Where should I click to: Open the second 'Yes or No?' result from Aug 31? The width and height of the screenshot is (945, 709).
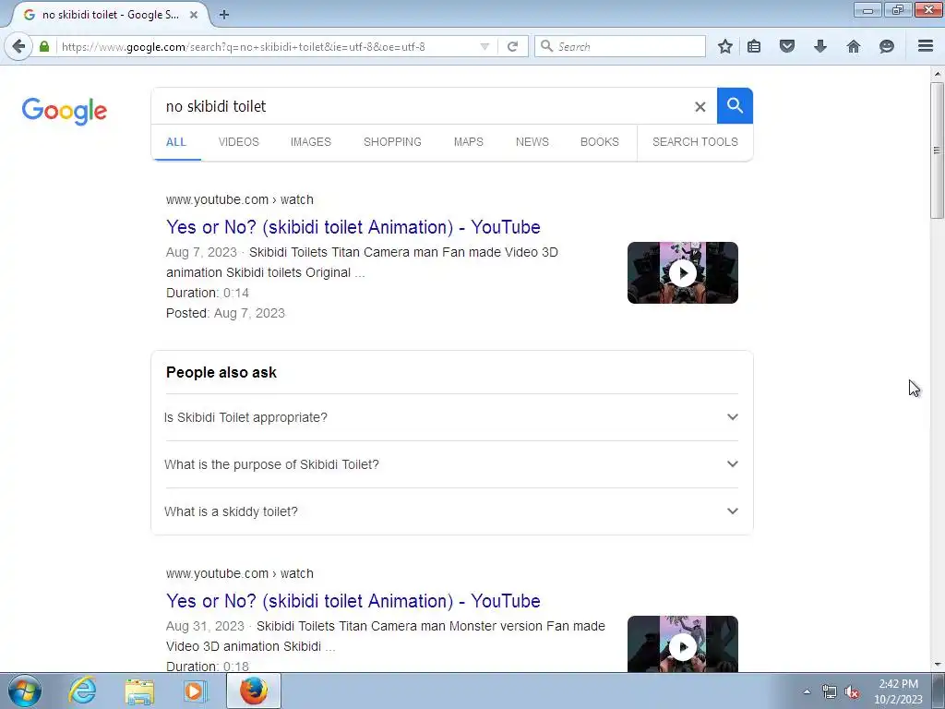tap(353, 601)
